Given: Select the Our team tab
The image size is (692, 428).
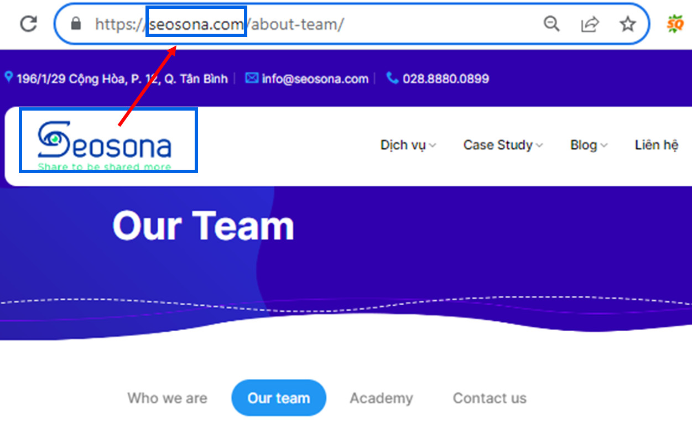Looking at the screenshot, I should [279, 398].
